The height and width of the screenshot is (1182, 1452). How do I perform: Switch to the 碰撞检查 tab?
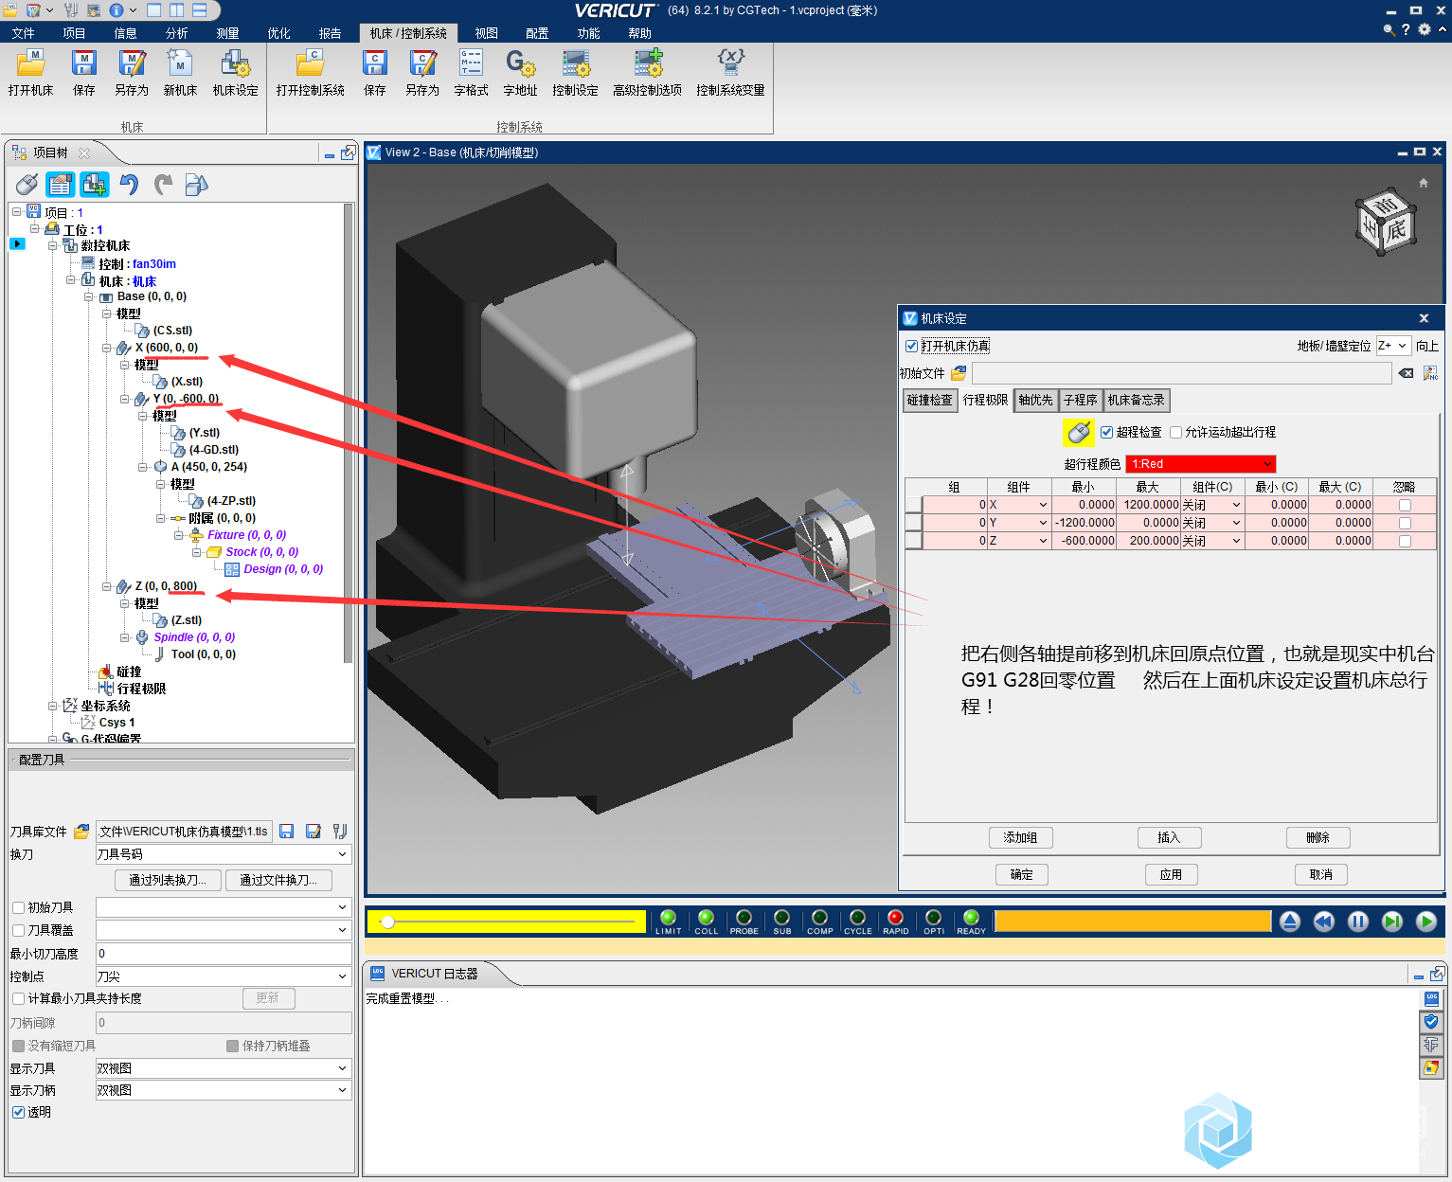pyautogui.click(x=930, y=400)
